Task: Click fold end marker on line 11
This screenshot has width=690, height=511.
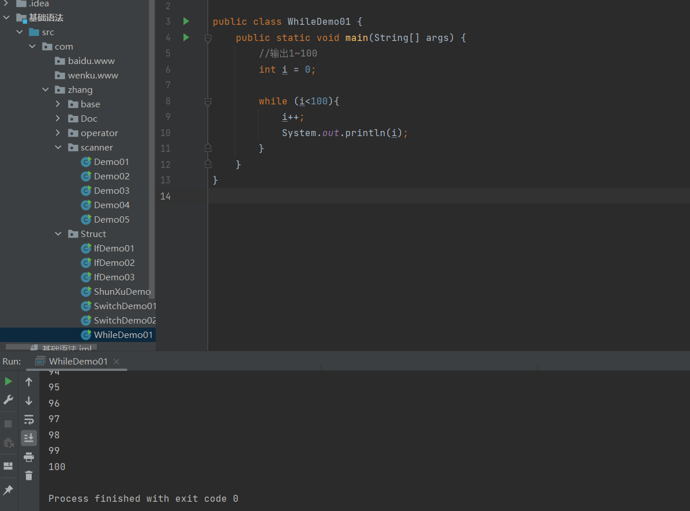Action: (208, 148)
